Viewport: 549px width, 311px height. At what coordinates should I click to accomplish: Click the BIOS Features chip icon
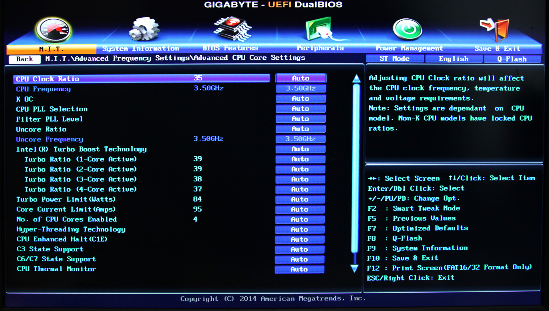232,29
